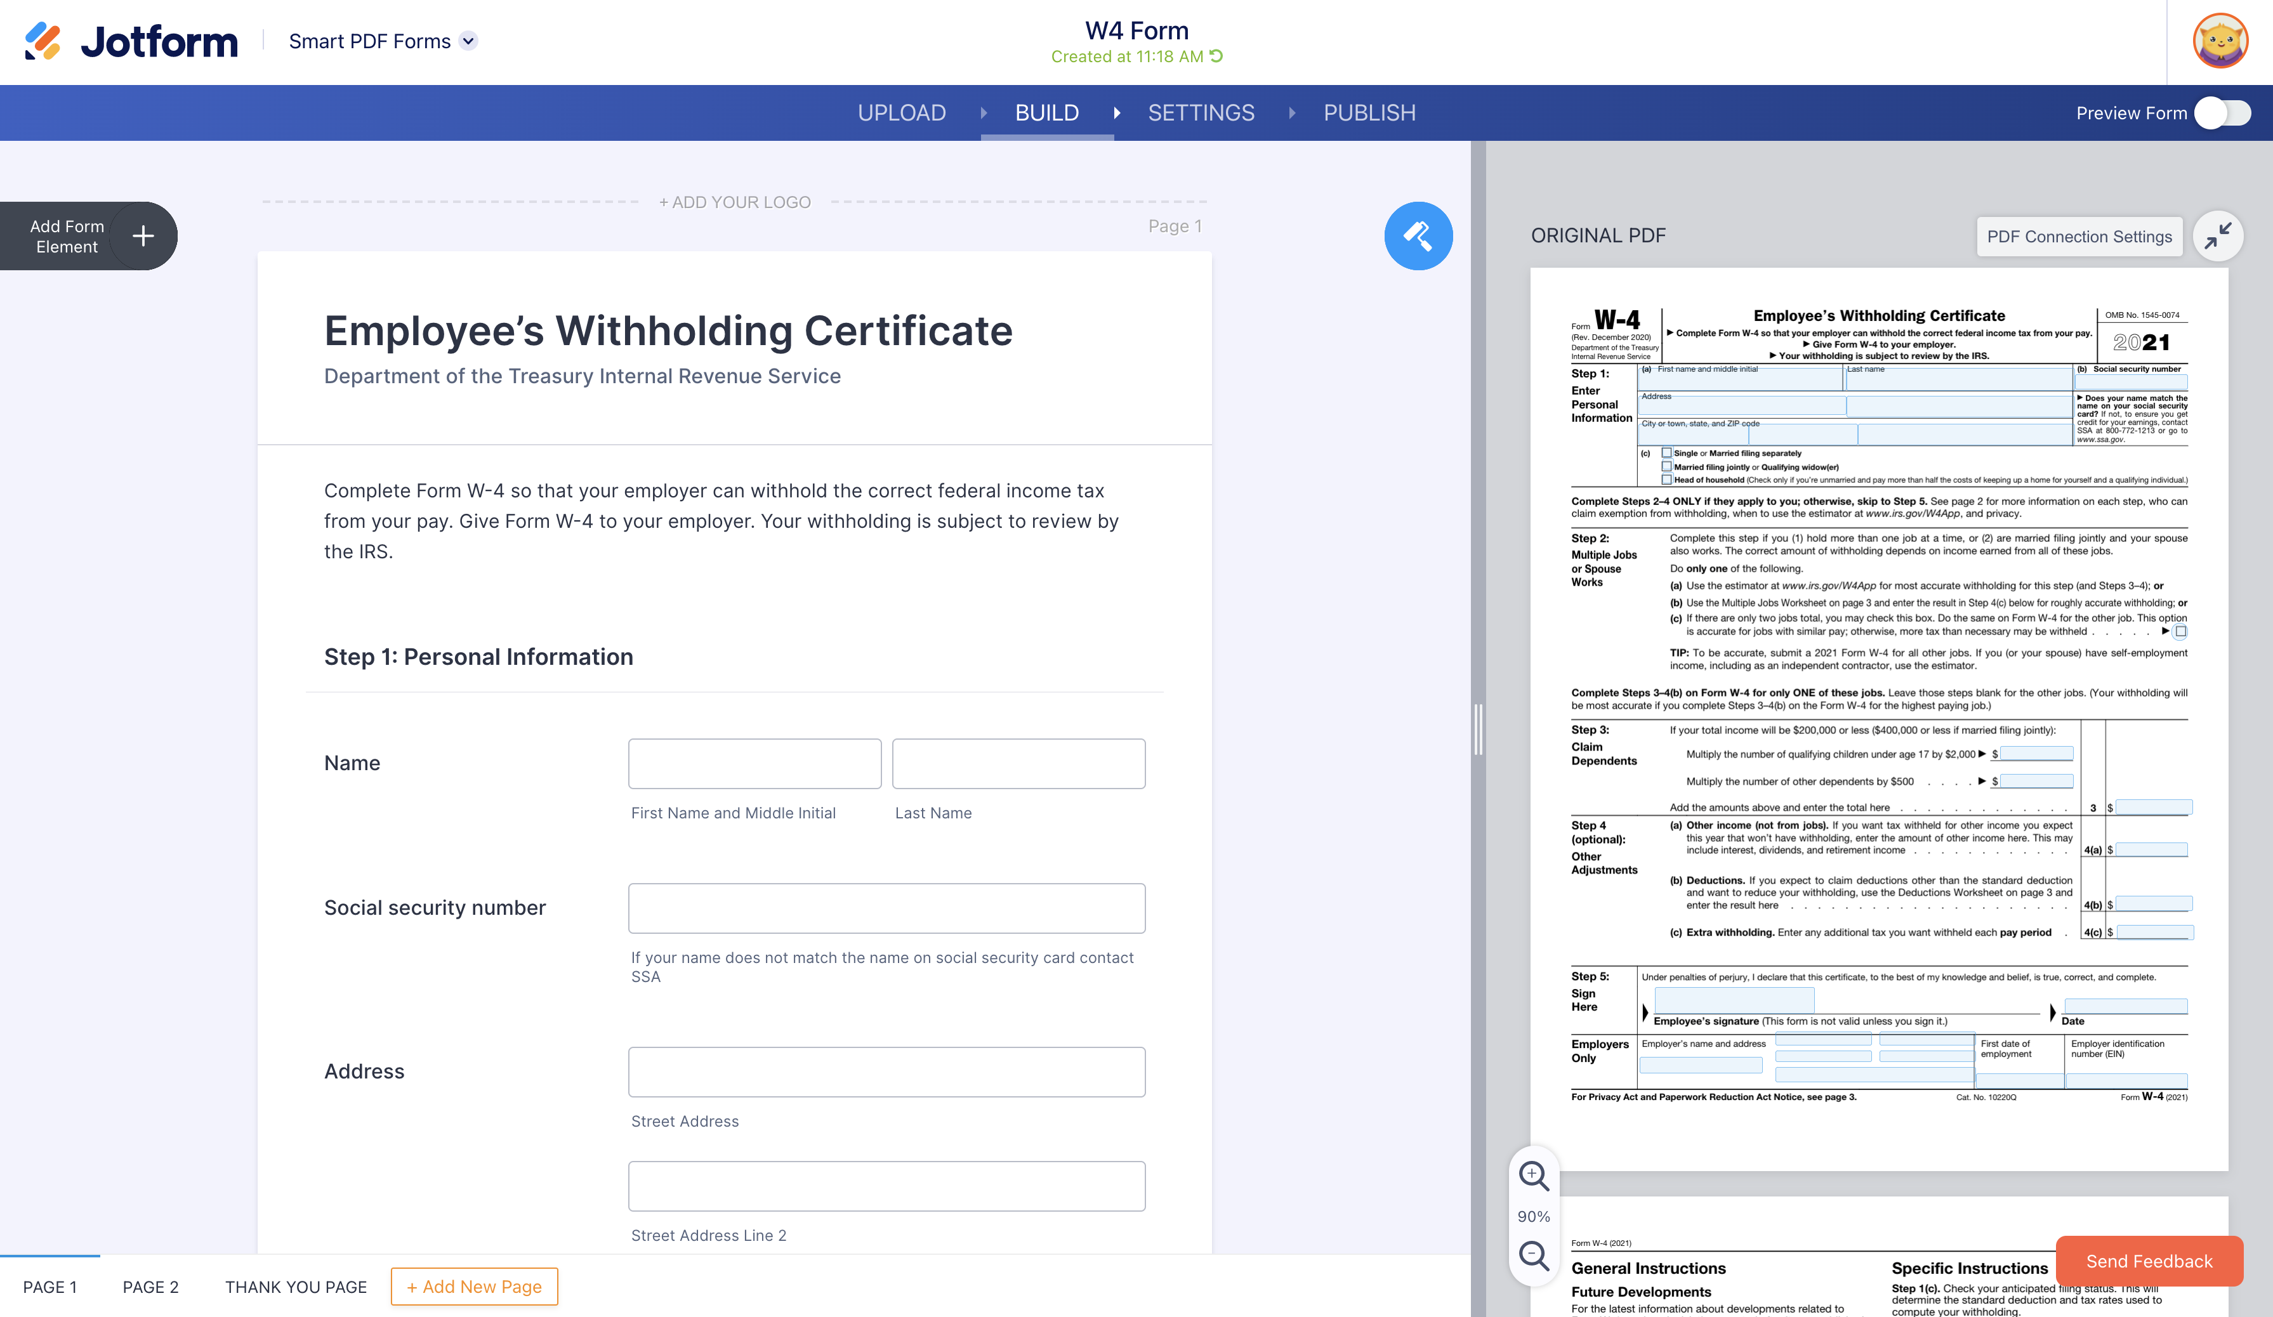Go to PAGE 2 tab
2273x1317 pixels.
(x=150, y=1287)
